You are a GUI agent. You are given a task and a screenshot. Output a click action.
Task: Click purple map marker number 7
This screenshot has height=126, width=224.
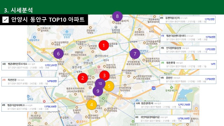(135, 54)
